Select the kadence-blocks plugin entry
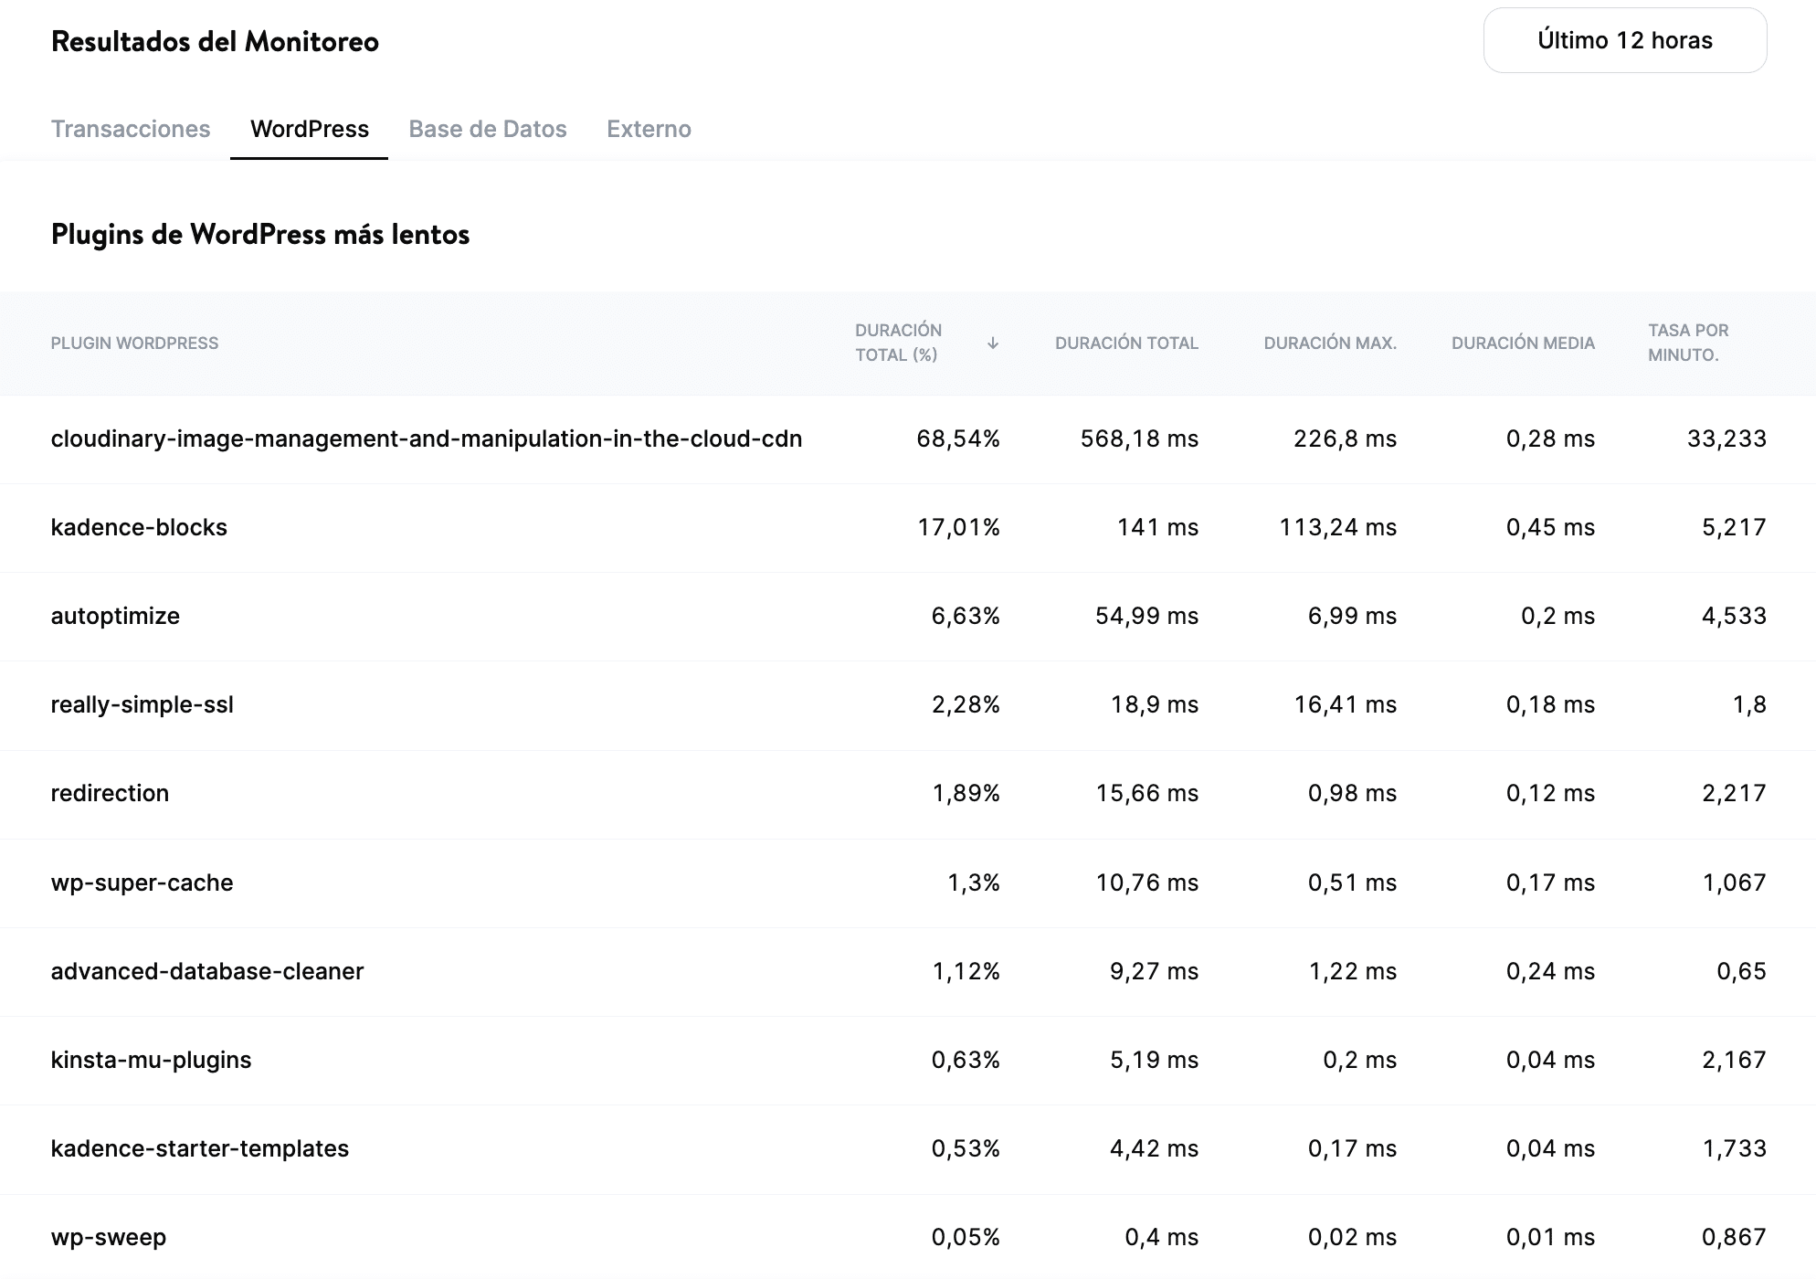 coord(139,528)
